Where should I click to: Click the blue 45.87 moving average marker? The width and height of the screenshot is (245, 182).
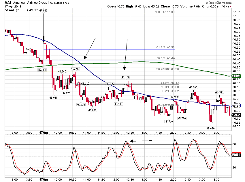tap(236, 106)
